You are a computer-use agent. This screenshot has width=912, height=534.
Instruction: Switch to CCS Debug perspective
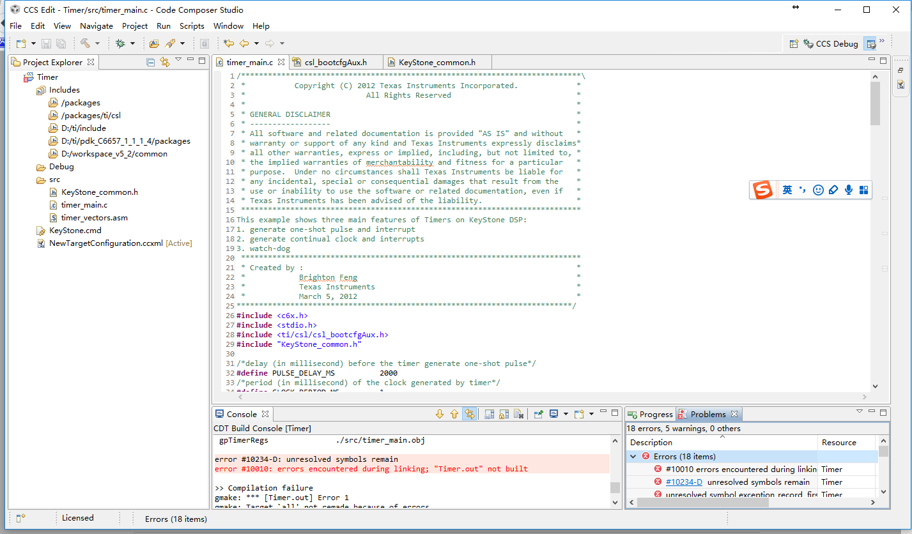tap(831, 44)
